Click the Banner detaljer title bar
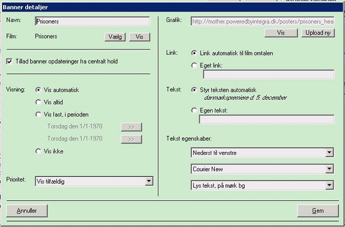The image size is (345, 227). point(172,7)
